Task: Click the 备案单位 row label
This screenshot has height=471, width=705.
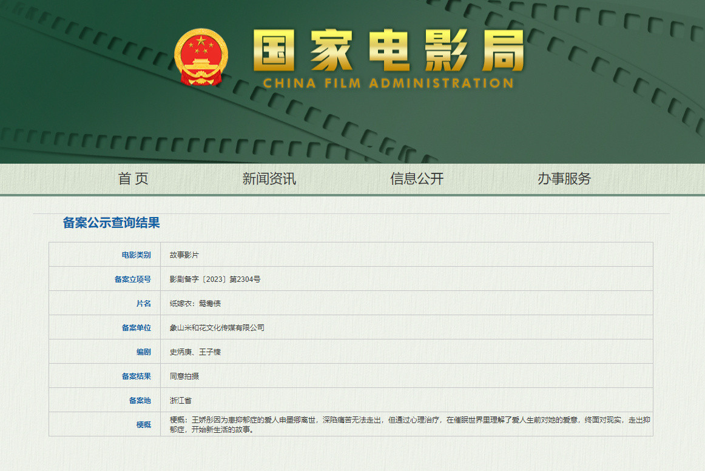Action: (136, 328)
